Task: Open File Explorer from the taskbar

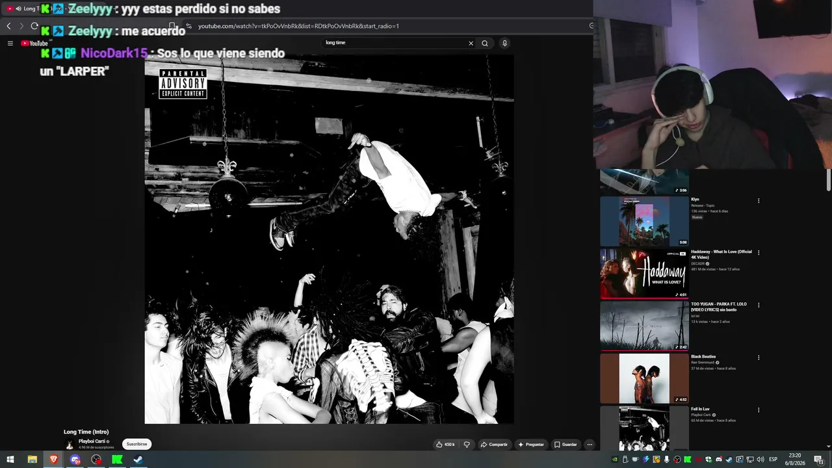Action: coord(32,460)
